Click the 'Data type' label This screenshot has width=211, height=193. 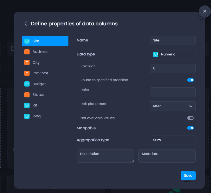click(86, 54)
